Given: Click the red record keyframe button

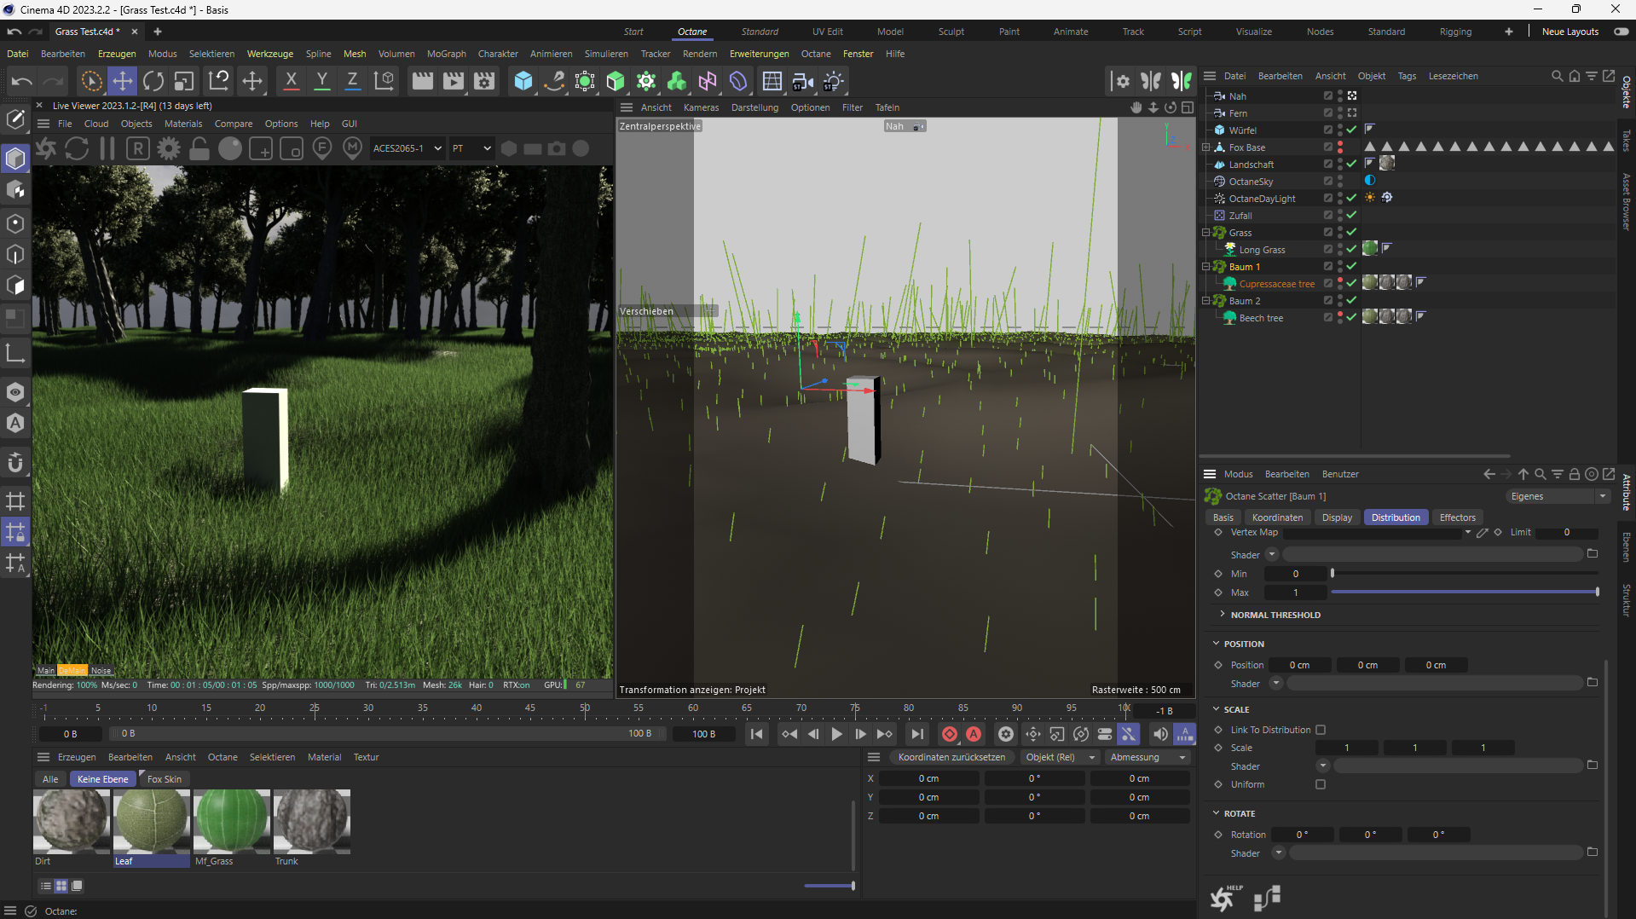Looking at the screenshot, I should 949,734.
